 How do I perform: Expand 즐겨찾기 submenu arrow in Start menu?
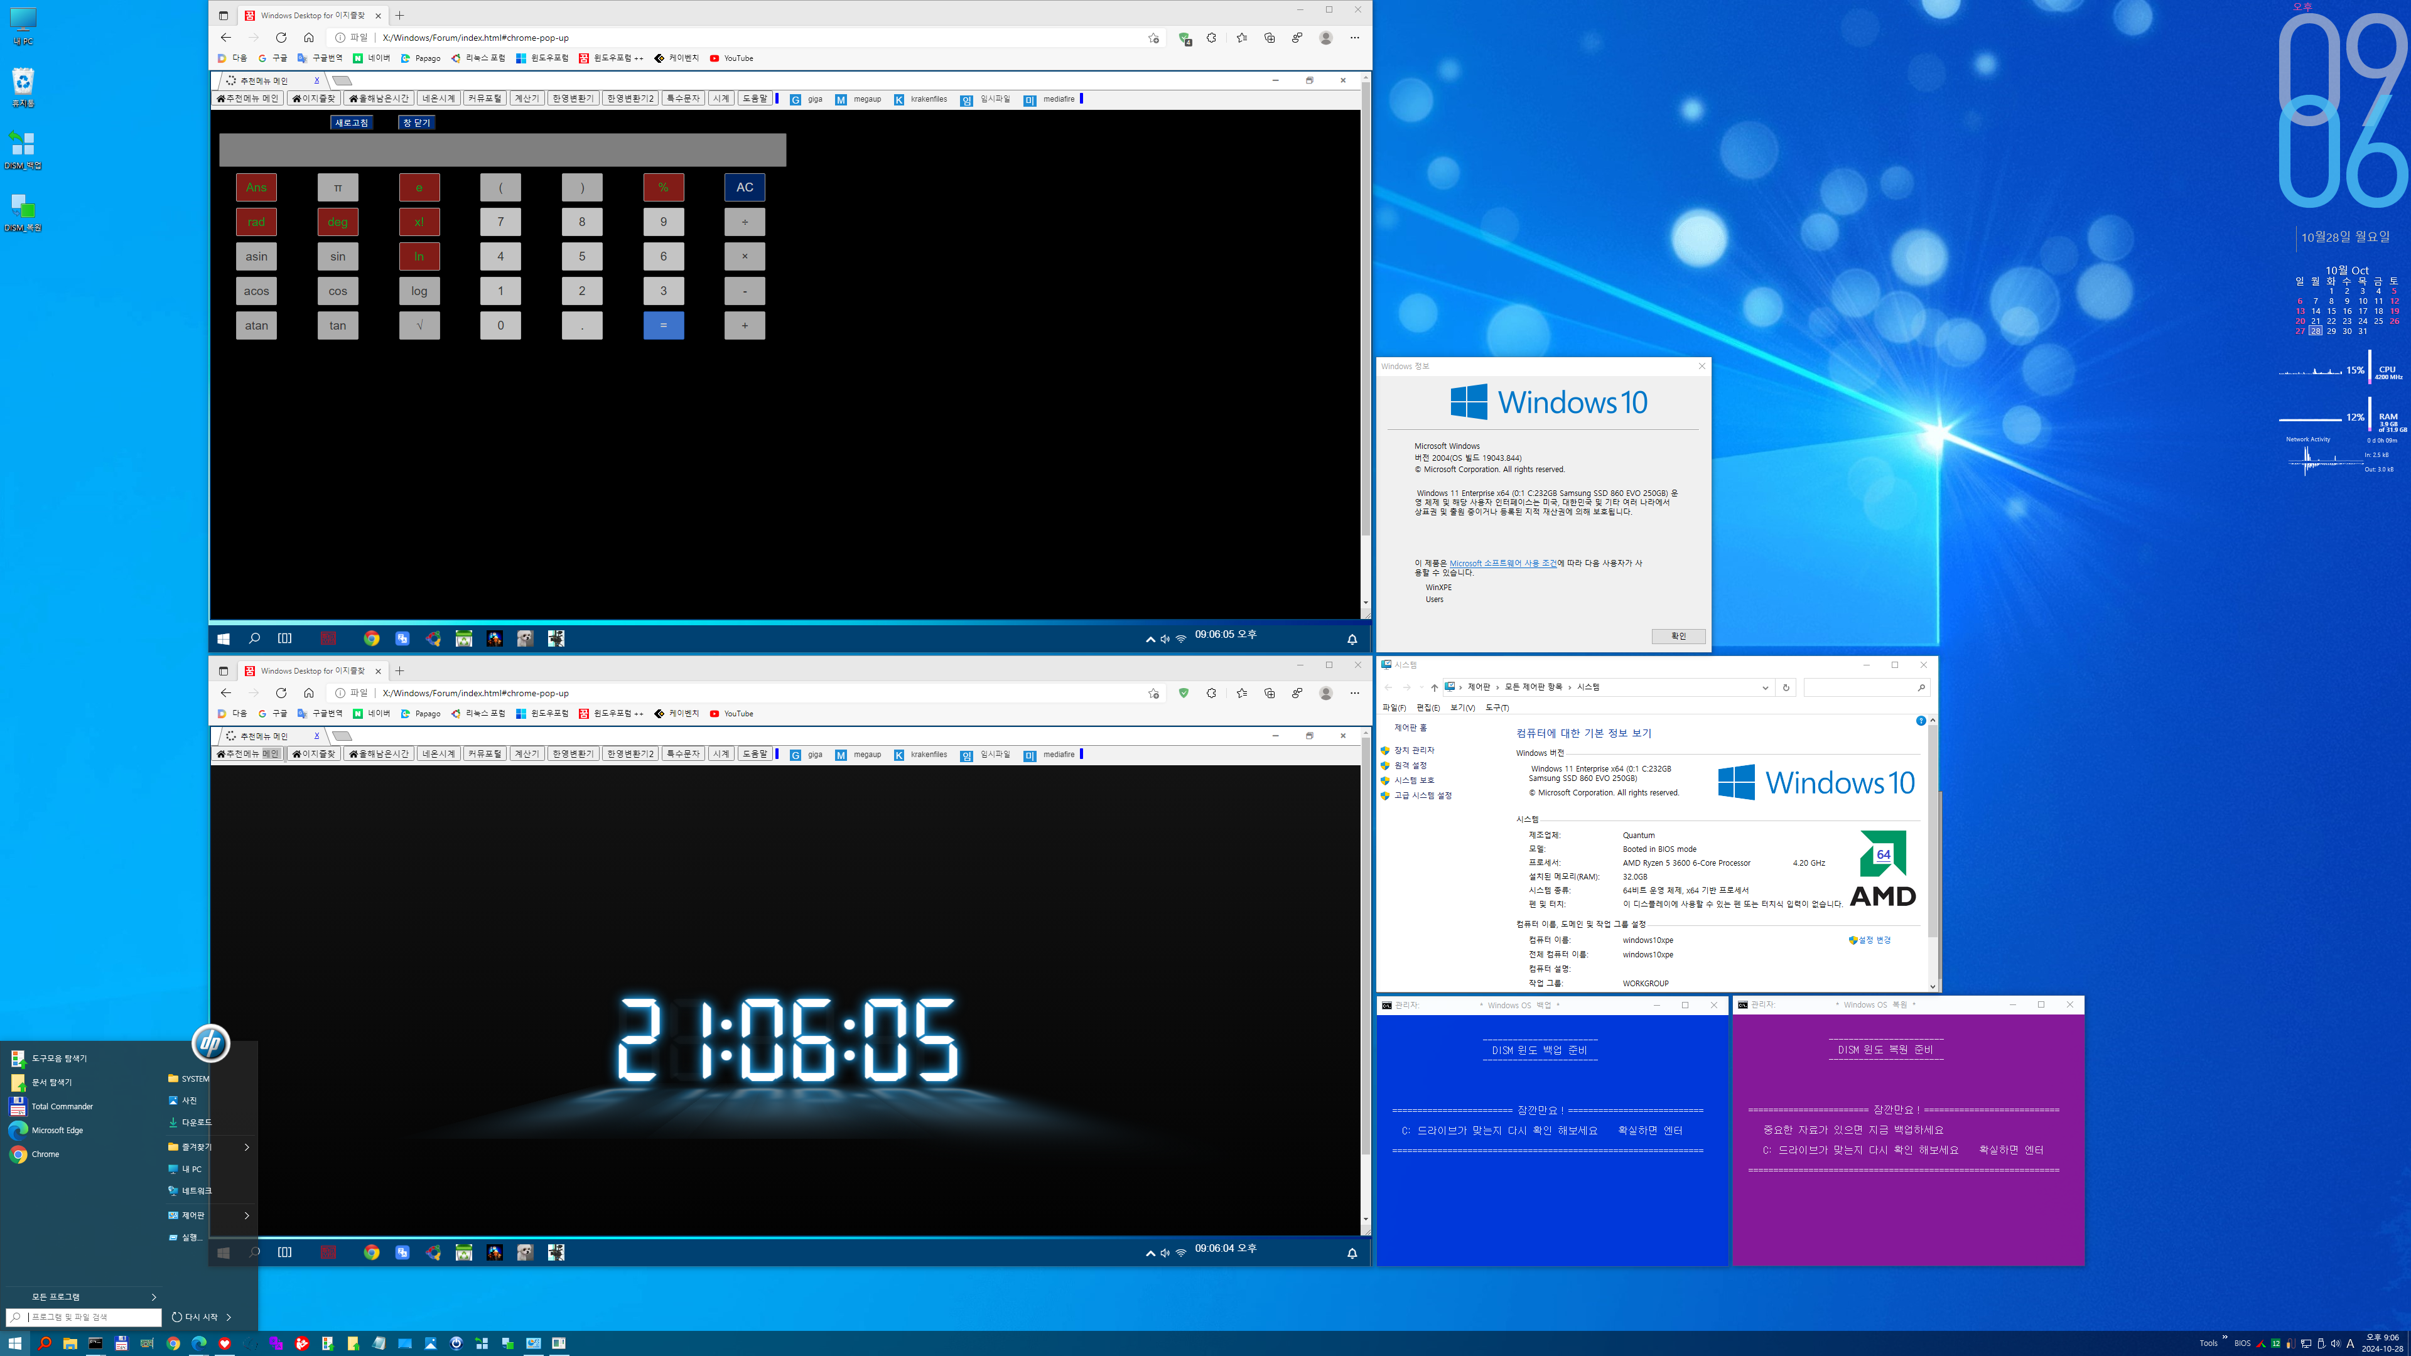pos(247,1146)
